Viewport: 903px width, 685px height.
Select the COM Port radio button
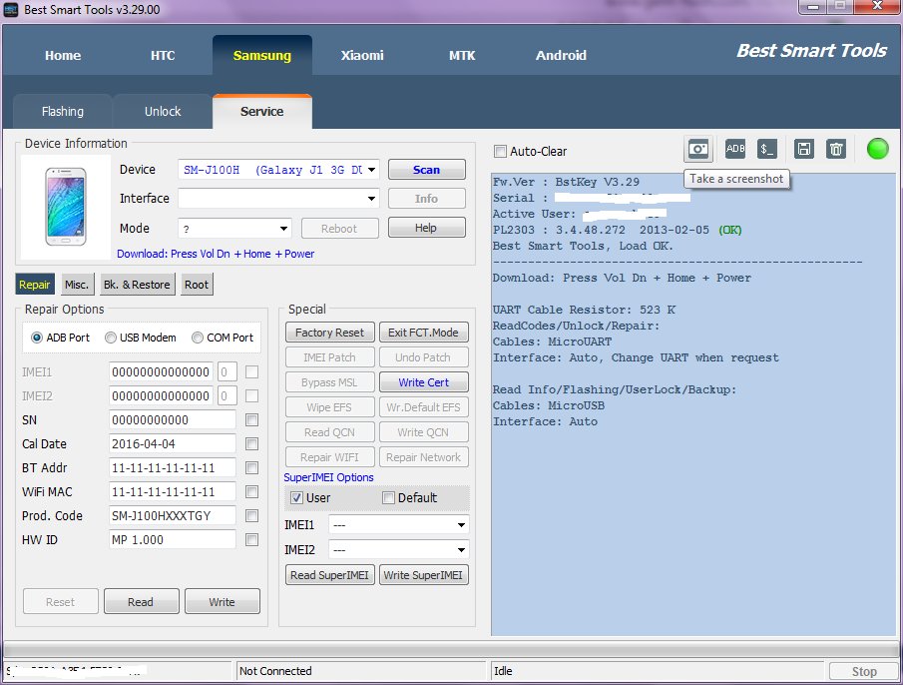(x=198, y=338)
